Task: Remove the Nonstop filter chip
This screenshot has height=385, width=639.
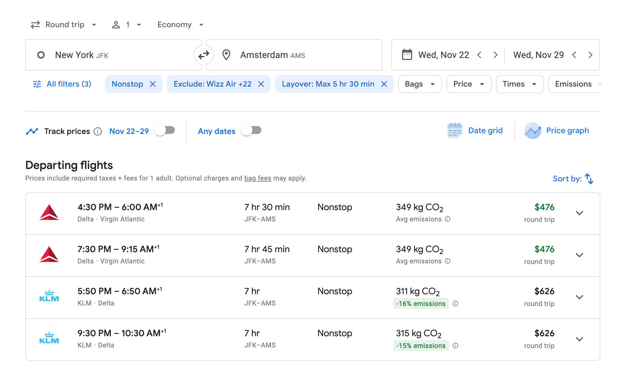Action: coord(153,84)
